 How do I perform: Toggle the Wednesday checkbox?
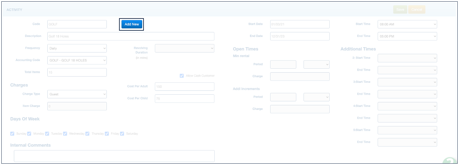pyautogui.click(x=65, y=134)
